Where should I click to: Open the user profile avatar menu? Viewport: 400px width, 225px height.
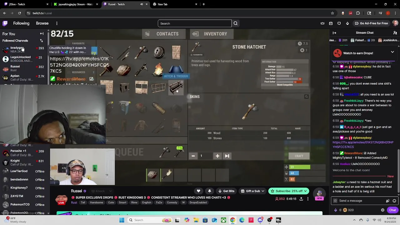395,23
